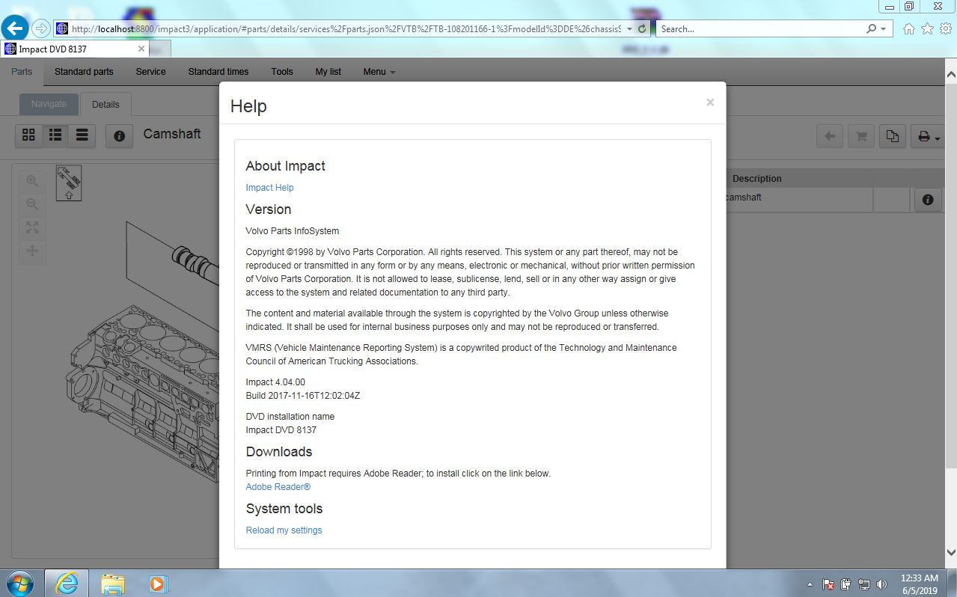Zoom in on the camshaft illustration
The height and width of the screenshot is (597, 957).
pos(32,180)
